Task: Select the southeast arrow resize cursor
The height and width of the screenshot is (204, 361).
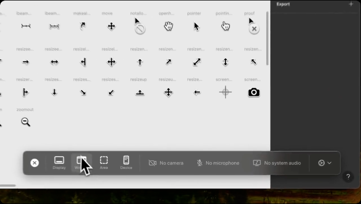Action: tap(83, 92)
